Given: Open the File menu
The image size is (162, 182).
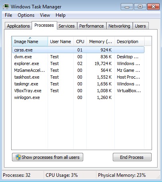Looking at the screenshot, I should (x=8, y=15).
